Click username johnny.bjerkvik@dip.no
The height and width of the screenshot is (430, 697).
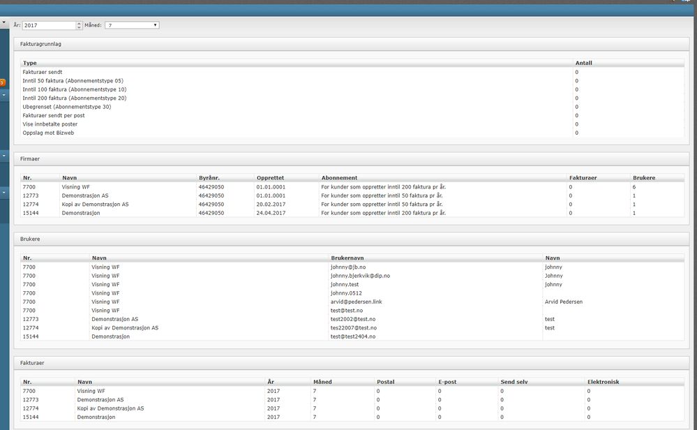[360, 276]
